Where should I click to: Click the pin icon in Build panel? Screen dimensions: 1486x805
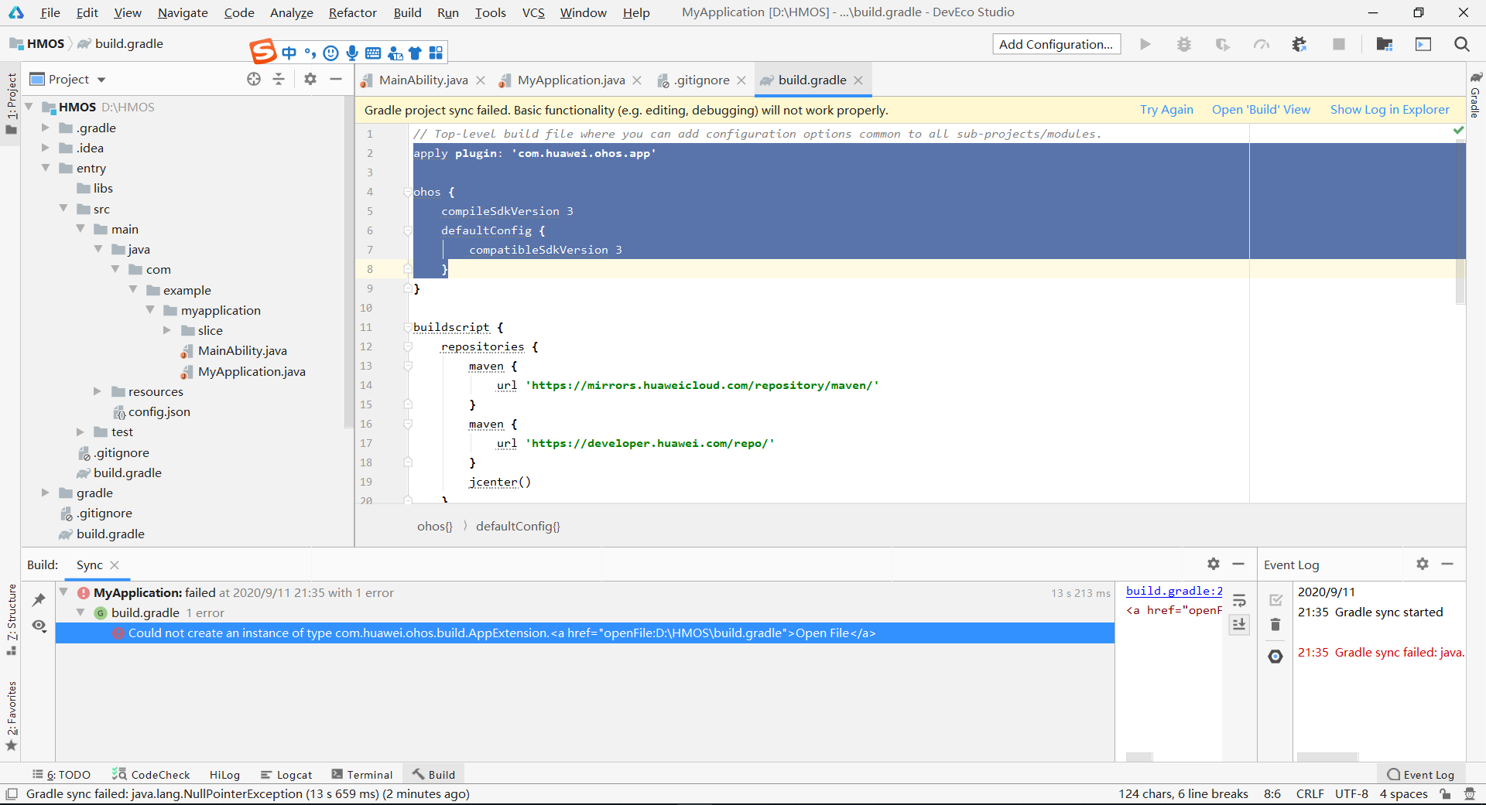coord(39,599)
